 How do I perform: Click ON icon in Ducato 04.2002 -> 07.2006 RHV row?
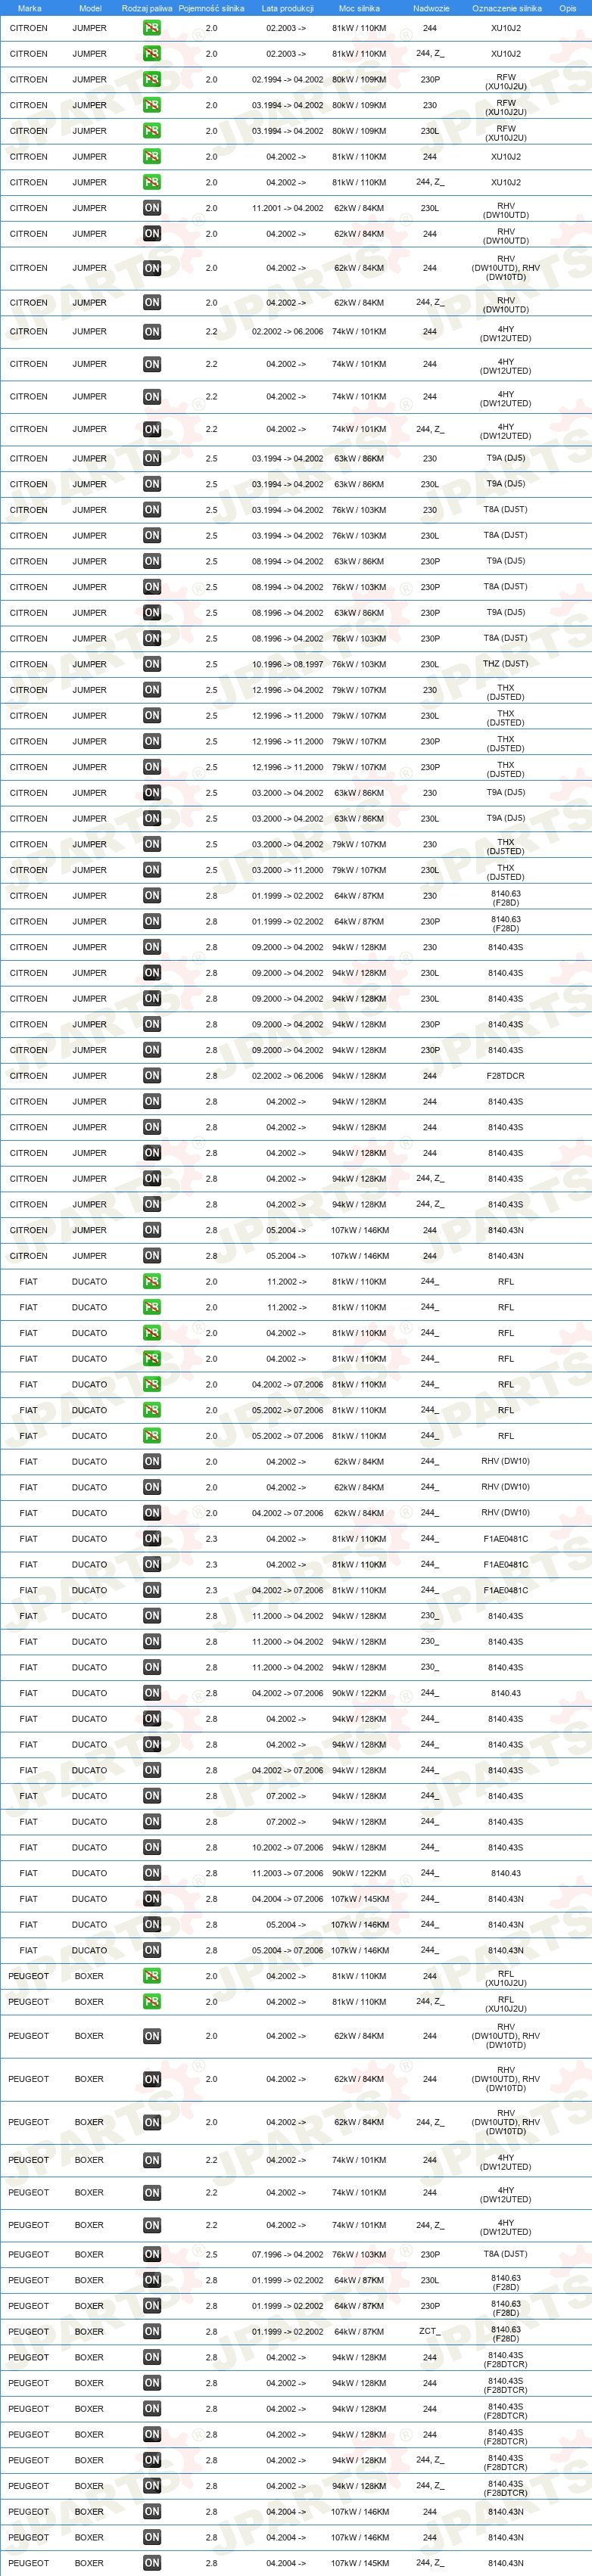[x=152, y=1513]
